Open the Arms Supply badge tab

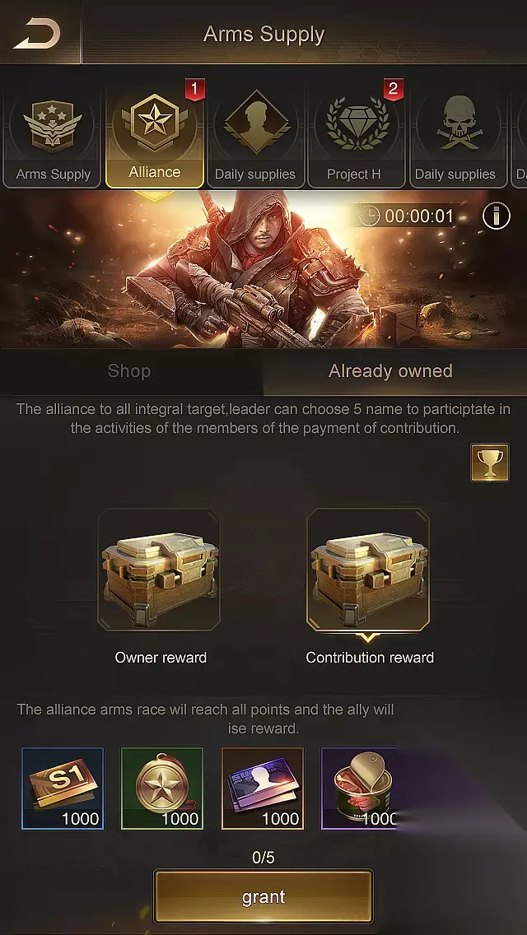[x=53, y=137]
